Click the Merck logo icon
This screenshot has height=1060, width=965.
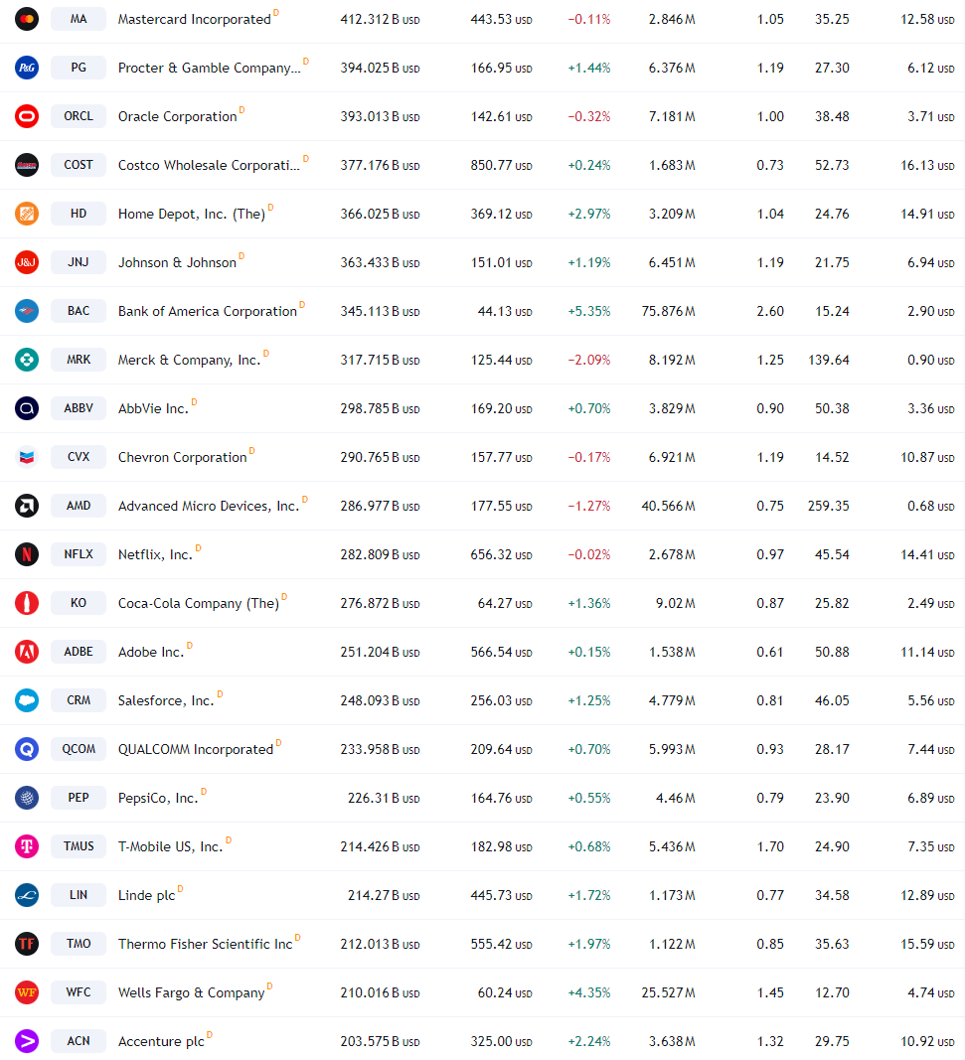pos(27,360)
